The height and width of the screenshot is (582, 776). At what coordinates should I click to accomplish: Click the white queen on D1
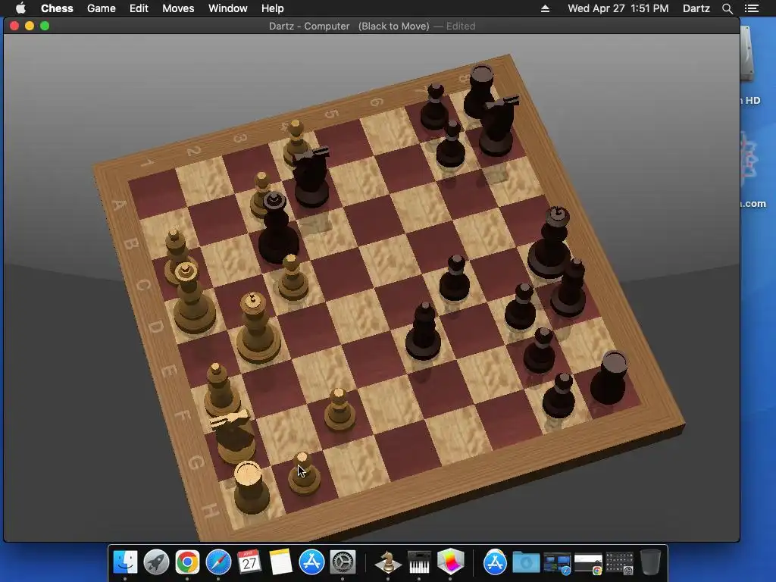pyautogui.click(x=193, y=298)
